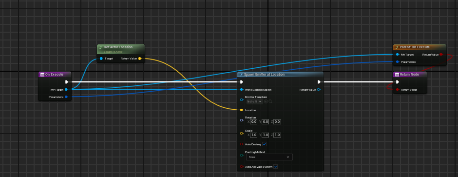This screenshot has width=458, height=177.
Task: Click Parameters pin on Parent: On Execute
Action: click(398, 62)
